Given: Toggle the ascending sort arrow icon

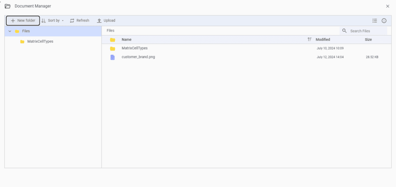Looking at the screenshot, I should (309, 39).
